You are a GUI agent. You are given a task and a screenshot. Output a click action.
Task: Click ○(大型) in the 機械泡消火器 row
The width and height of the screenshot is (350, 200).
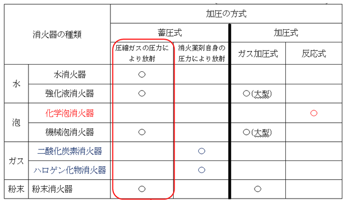click(x=257, y=133)
